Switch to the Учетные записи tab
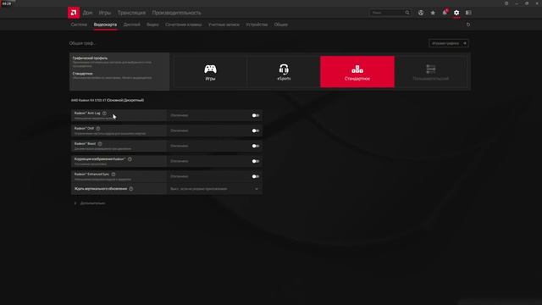Viewport: 542px width, 305px height. (224, 25)
